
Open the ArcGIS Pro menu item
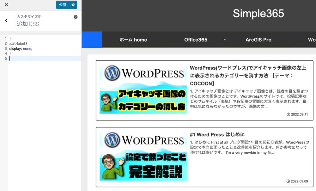[x=258, y=40]
